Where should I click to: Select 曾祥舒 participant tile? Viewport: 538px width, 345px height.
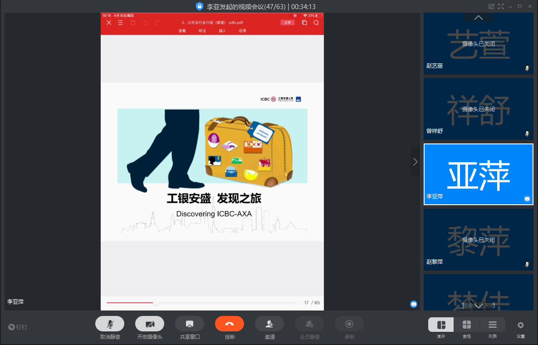click(x=478, y=109)
